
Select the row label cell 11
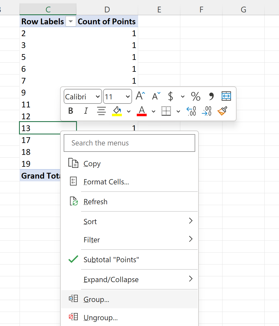40,104
